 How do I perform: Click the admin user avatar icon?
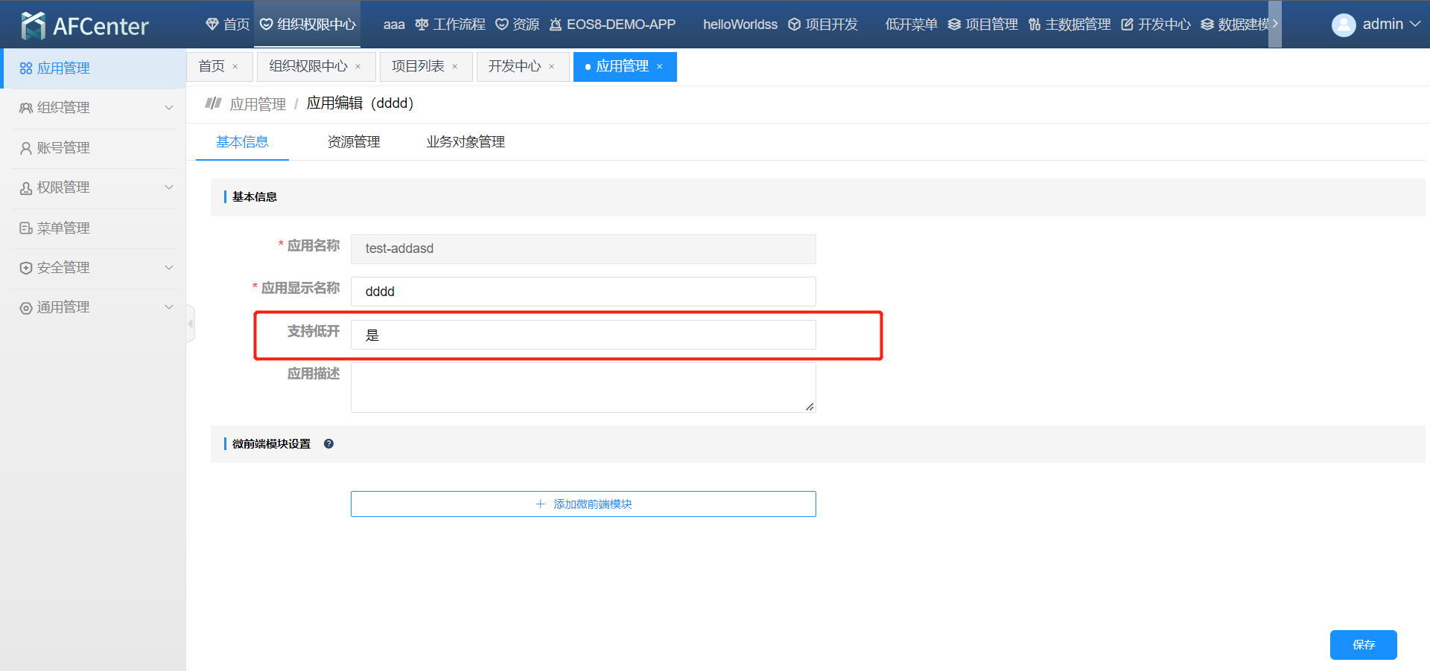click(x=1343, y=25)
